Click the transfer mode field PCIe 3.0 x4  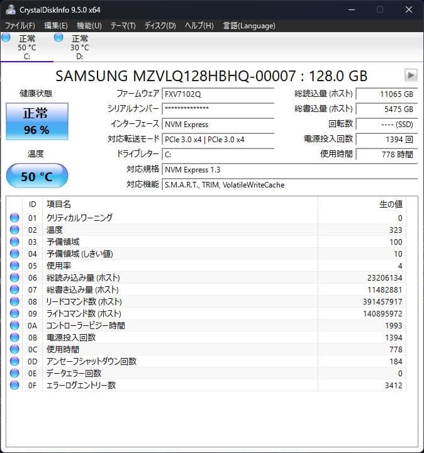point(218,140)
